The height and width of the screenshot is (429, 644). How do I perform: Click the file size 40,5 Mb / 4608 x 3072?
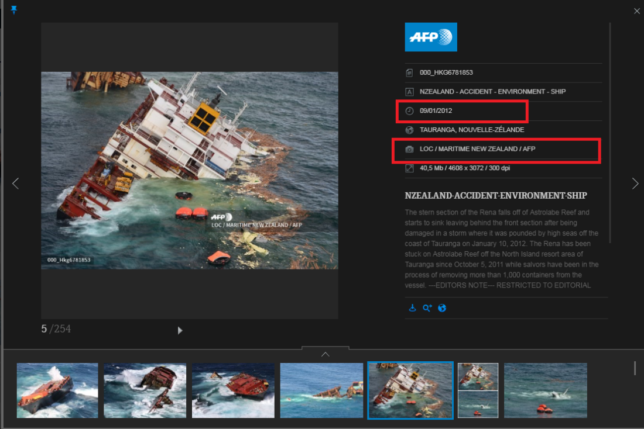pos(464,168)
